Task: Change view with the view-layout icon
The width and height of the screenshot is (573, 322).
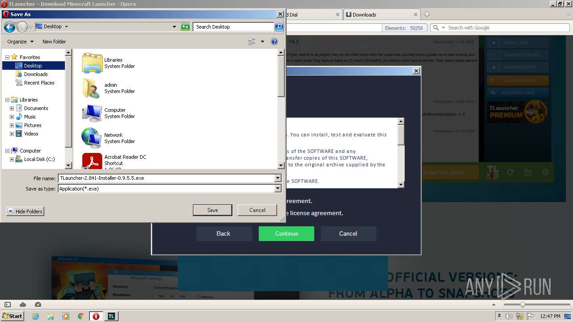Action: pyautogui.click(x=252, y=42)
